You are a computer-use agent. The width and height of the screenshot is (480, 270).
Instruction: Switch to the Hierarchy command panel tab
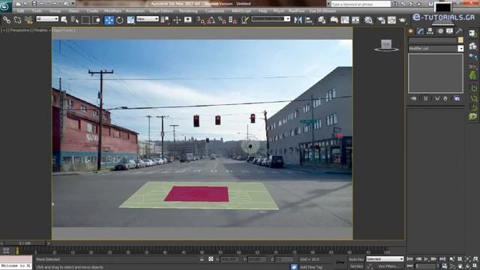(x=430, y=31)
